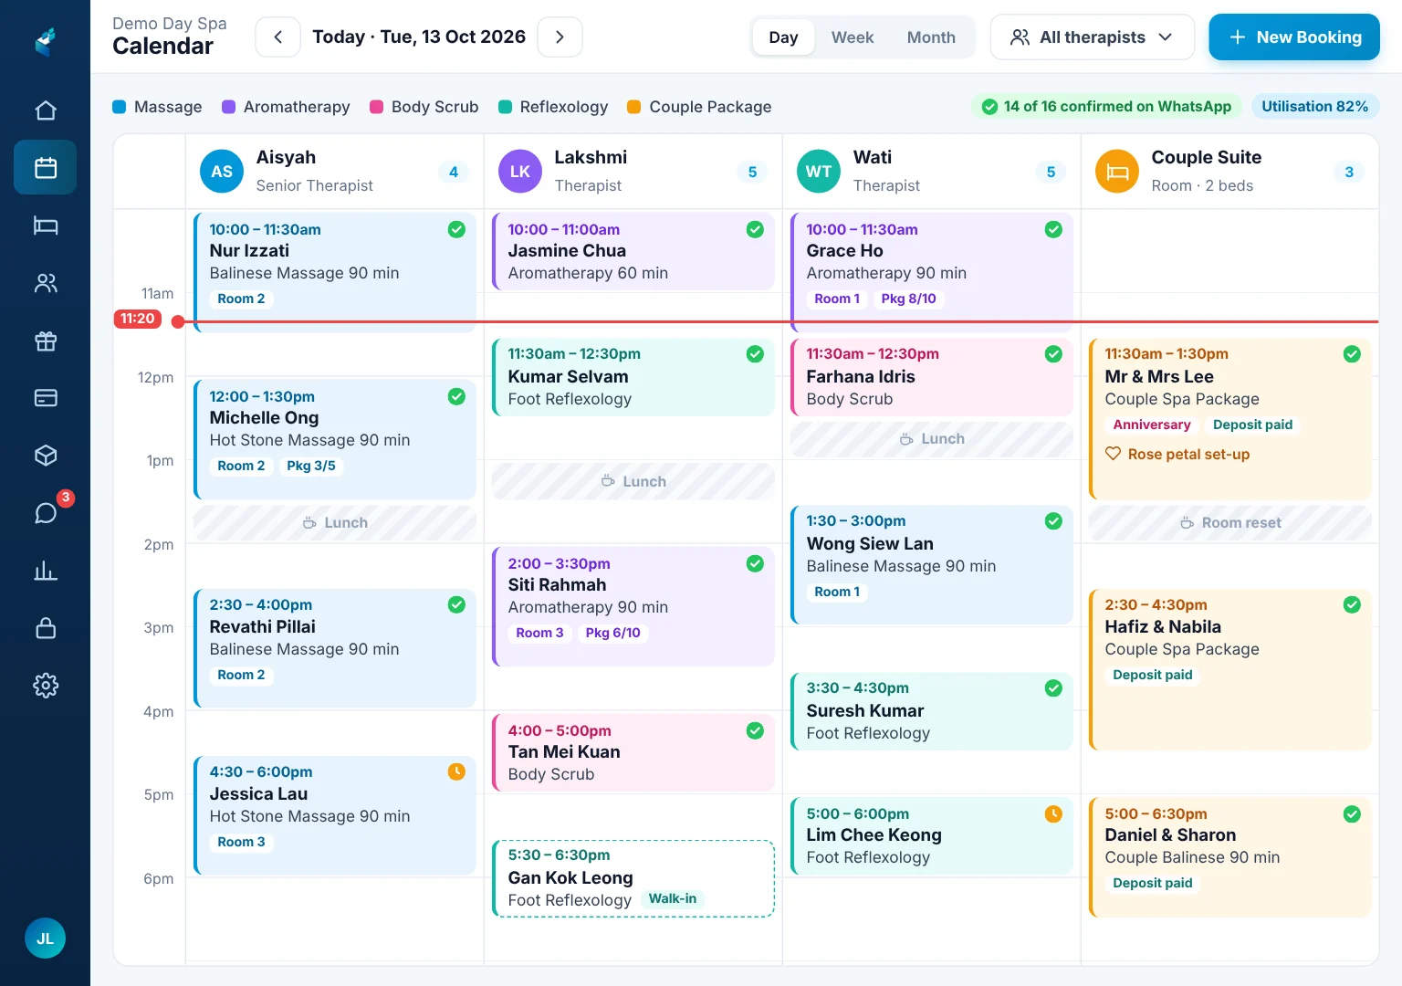Open Michelle Ong Hot Stone Massage booking
The height and width of the screenshot is (986, 1402).
click(x=335, y=439)
